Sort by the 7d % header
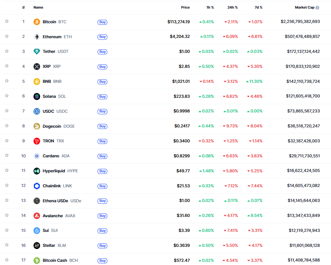The image size is (331, 265). pos(258,7)
